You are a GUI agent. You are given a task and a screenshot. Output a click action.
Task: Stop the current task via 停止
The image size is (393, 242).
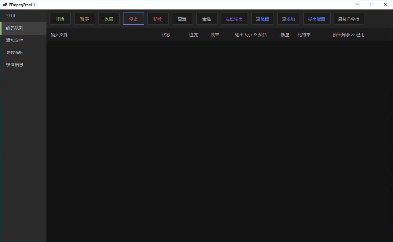(x=133, y=19)
